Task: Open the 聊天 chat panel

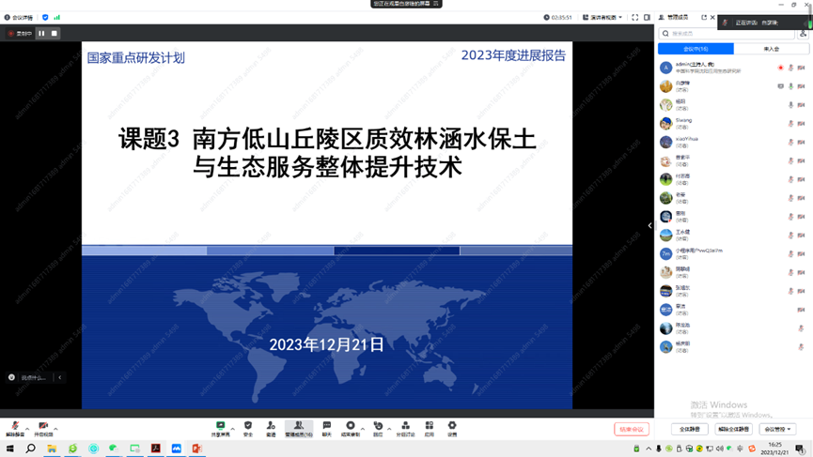Action: point(327,429)
